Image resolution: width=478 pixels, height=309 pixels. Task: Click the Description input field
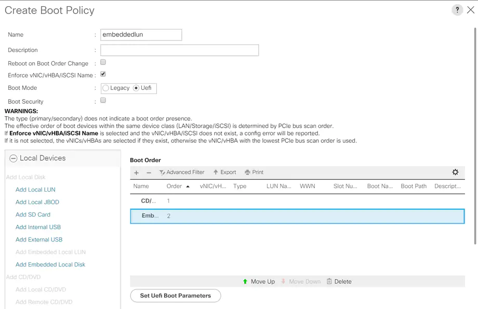pyautogui.click(x=180, y=50)
